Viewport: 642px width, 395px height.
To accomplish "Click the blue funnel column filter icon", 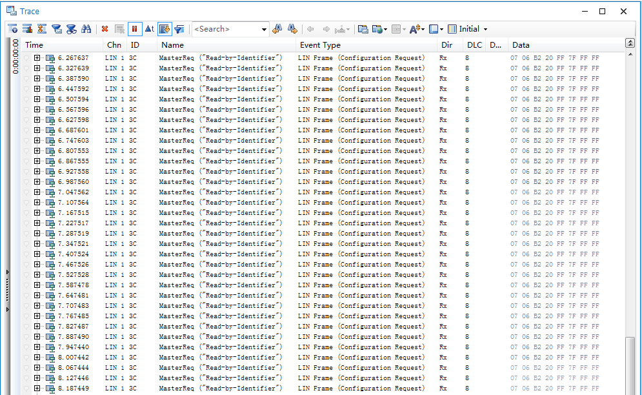I will [x=179, y=29].
